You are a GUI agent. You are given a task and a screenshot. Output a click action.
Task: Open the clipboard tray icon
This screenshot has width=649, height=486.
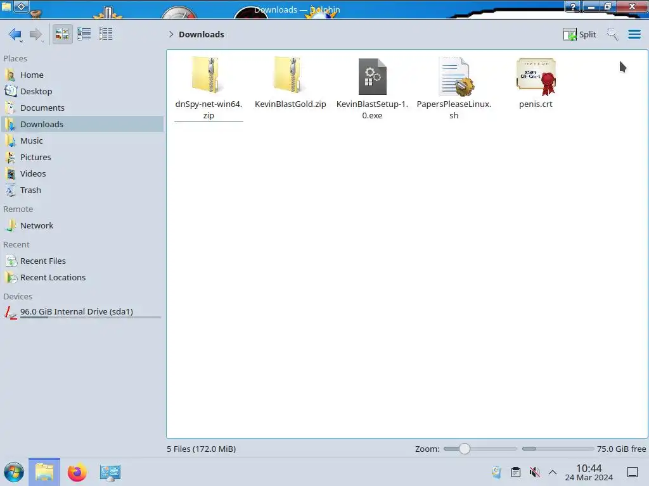(x=516, y=472)
